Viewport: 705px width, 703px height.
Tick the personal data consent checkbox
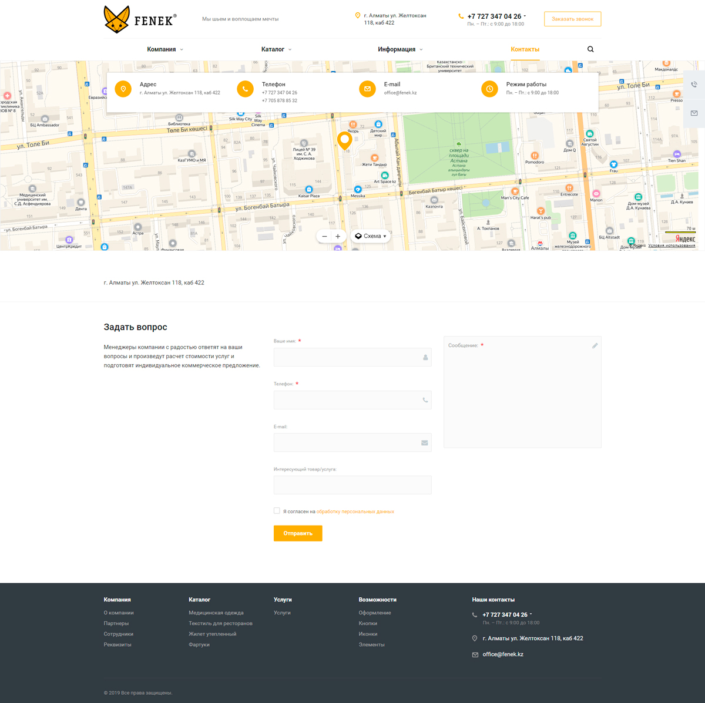pyautogui.click(x=277, y=511)
